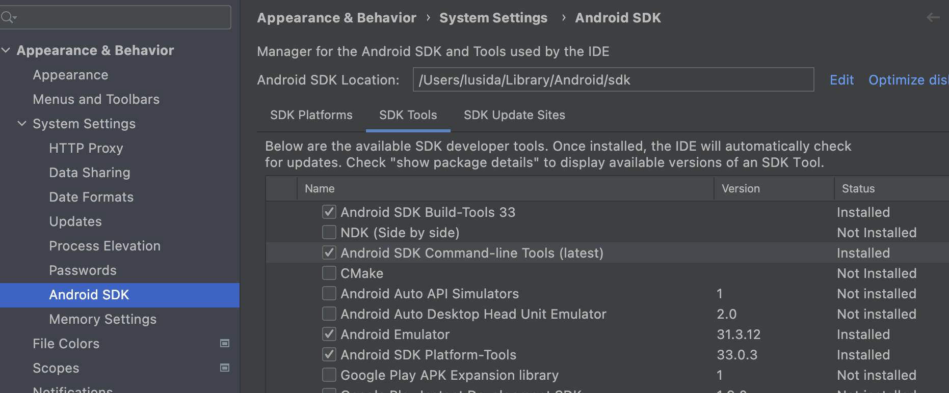Viewport: 949px width, 393px height.
Task: Click the Edit link for SDK location
Action: 841,80
